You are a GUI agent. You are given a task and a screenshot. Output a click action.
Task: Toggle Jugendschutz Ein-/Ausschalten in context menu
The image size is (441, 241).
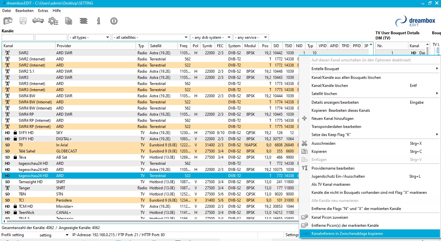pyautogui.click(x=338, y=176)
